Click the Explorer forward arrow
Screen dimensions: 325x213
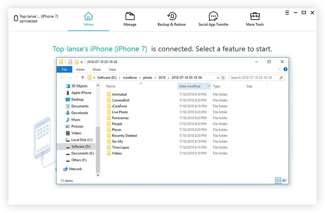pos(70,78)
